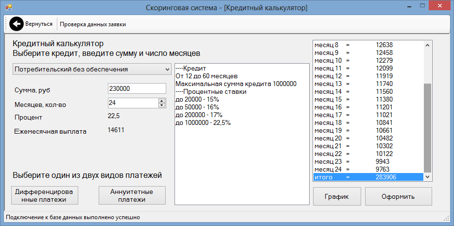Open the credit type dropdown
Screen dimensions: 454x226
click(92, 70)
